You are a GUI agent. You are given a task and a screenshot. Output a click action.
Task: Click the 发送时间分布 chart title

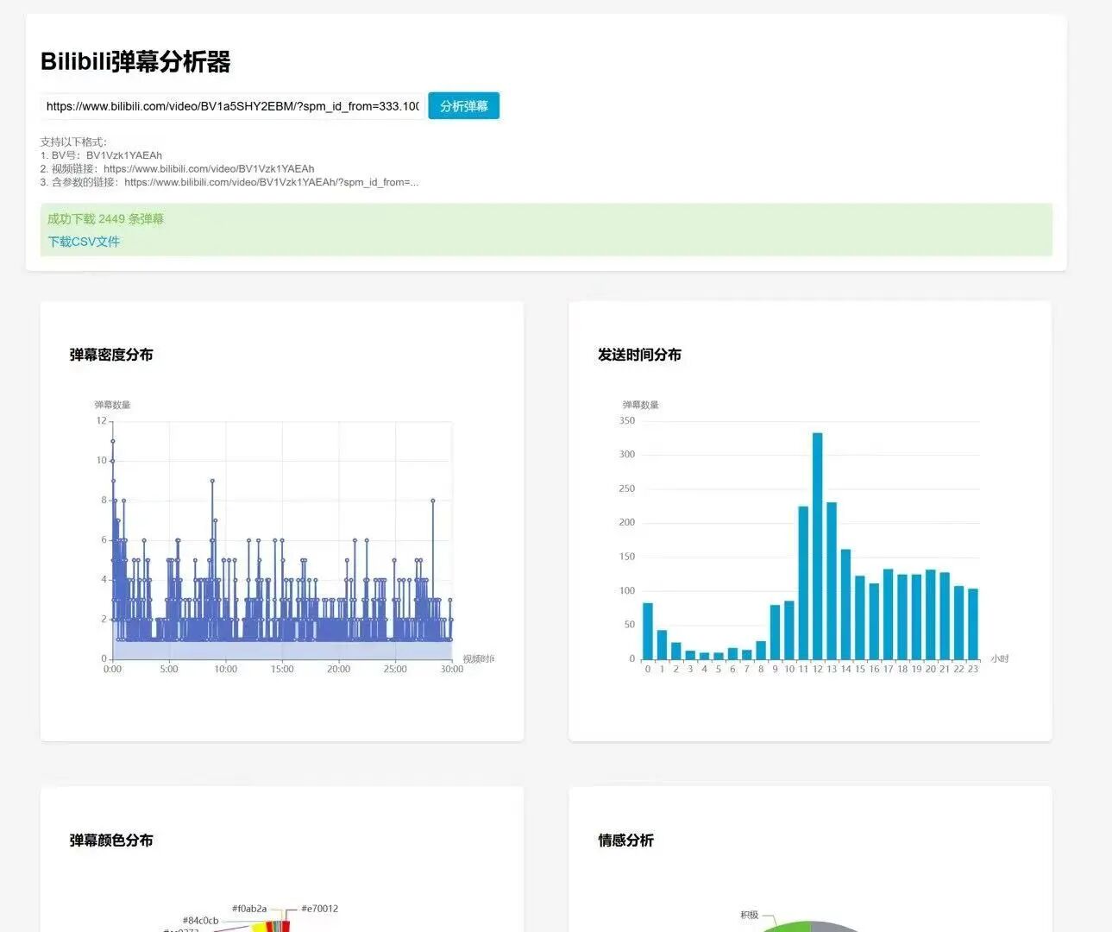tap(639, 355)
